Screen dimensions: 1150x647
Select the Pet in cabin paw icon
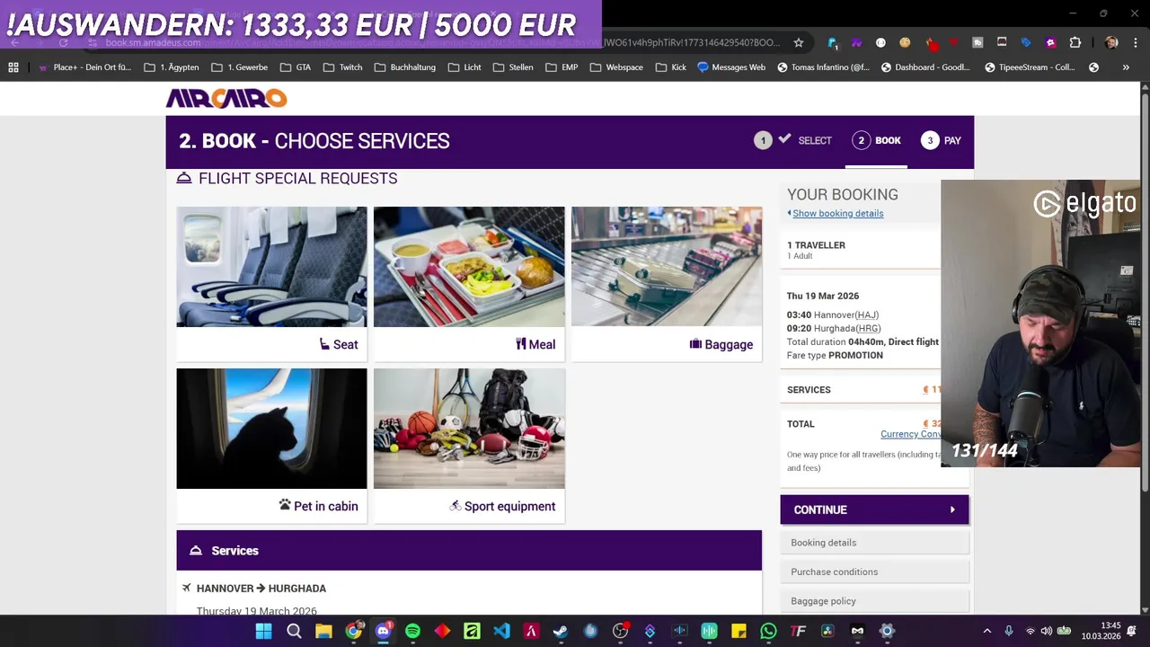click(x=285, y=505)
